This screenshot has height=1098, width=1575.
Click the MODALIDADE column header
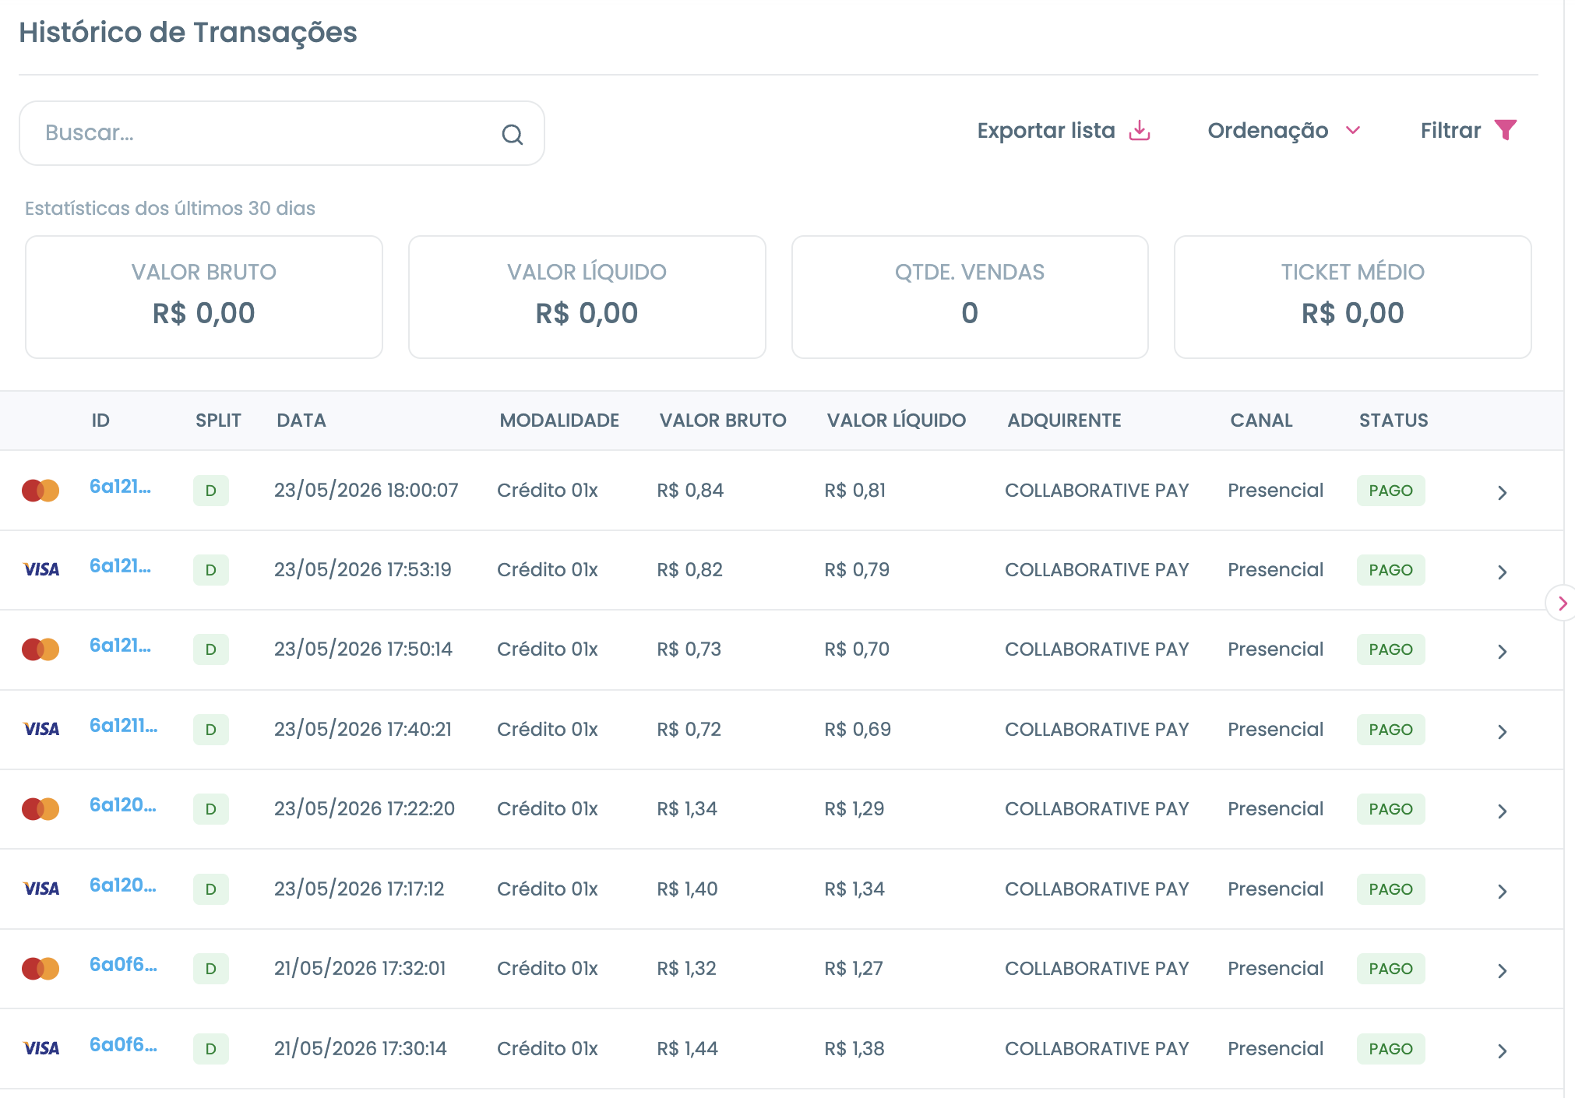559,421
